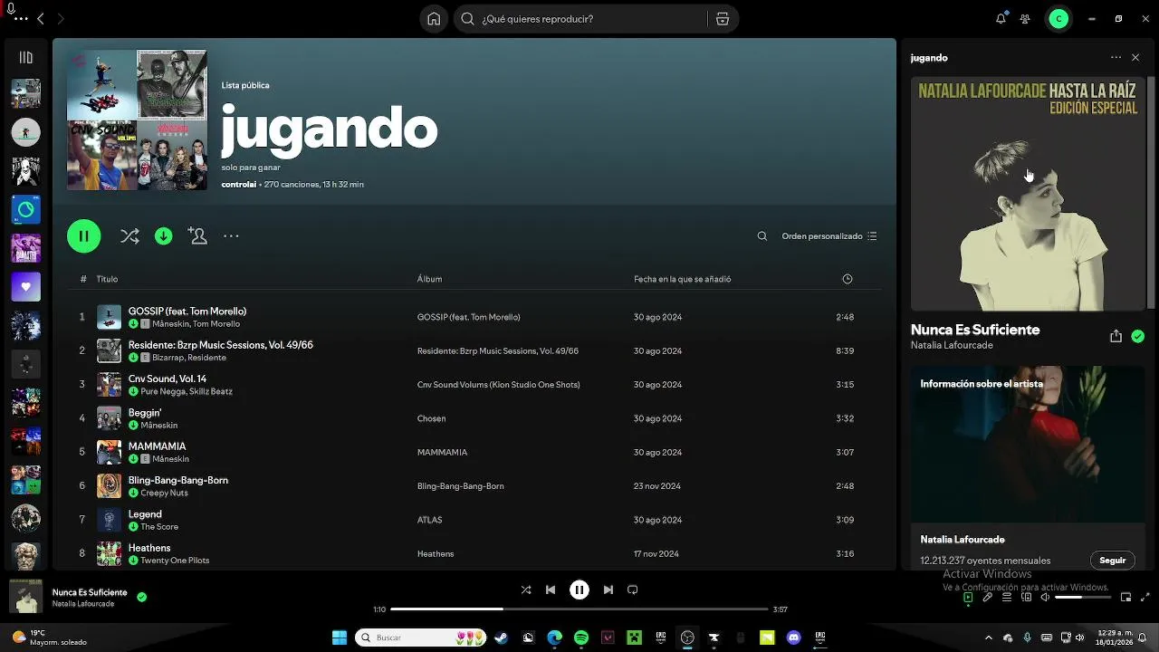
Task: Toggle saved checkmark in Now Playing panel
Action: 1138,336
